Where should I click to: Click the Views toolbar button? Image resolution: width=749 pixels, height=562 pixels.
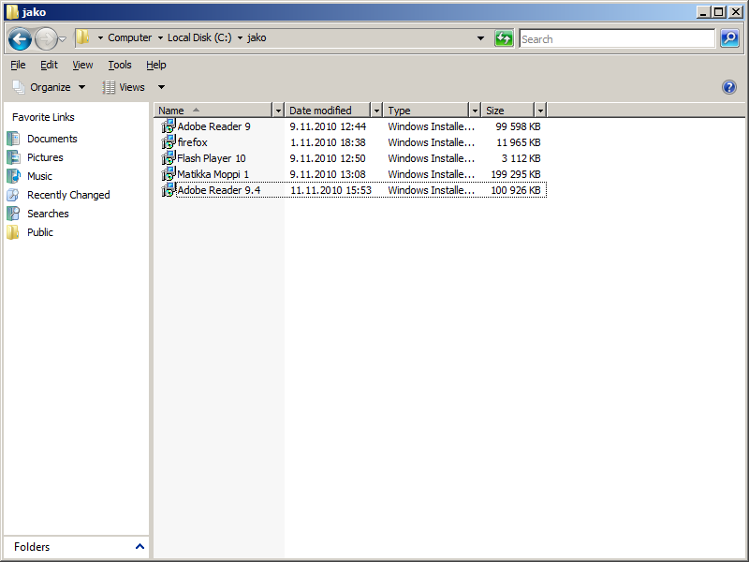coord(124,87)
